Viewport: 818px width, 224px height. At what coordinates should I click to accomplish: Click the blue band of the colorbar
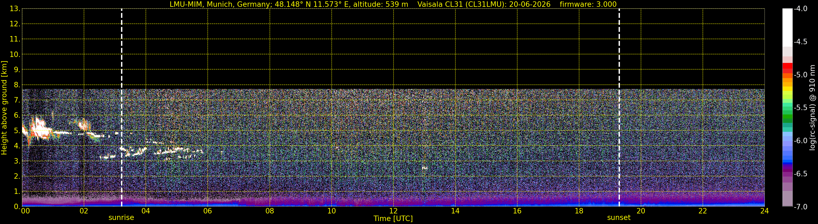pyautogui.click(x=787, y=155)
